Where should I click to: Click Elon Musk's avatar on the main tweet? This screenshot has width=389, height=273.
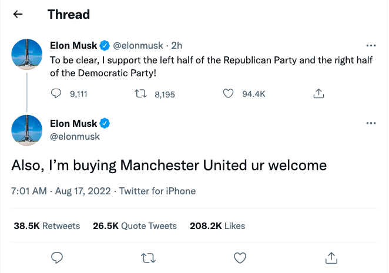tap(27, 130)
